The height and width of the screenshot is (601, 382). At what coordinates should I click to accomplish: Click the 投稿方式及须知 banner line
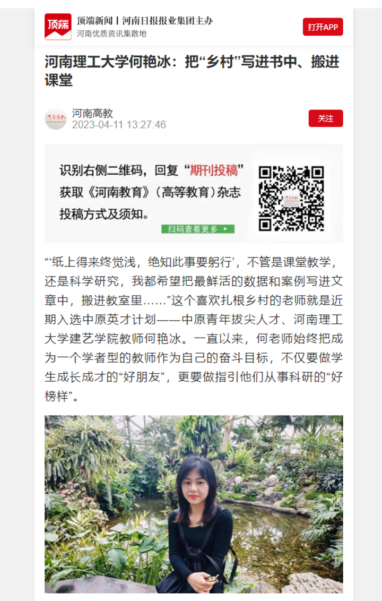(x=104, y=214)
